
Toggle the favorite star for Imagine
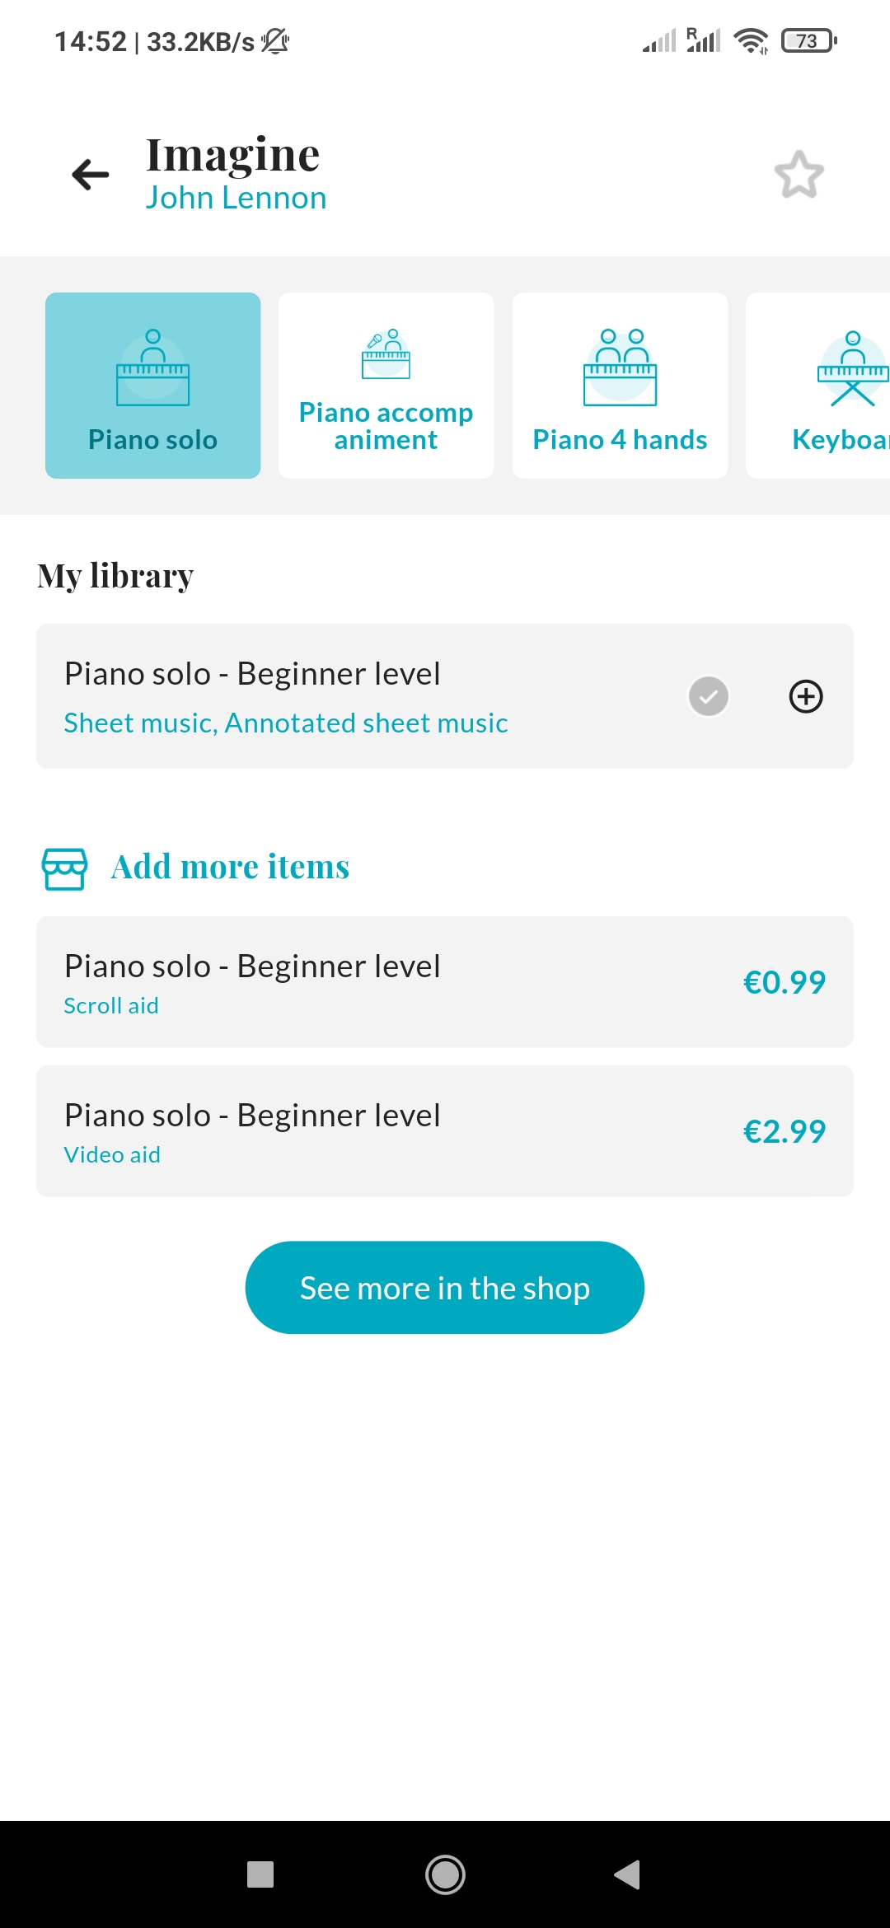pyautogui.click(x=799, y=175)
